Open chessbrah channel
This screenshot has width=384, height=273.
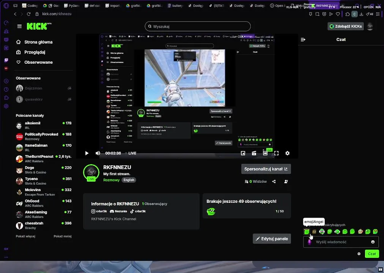pos(44,225)
